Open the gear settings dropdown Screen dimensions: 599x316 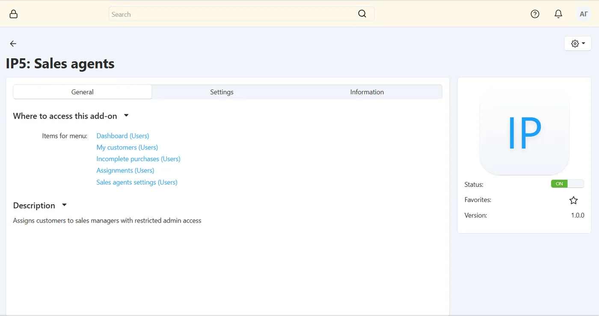(x=578, y=44)
